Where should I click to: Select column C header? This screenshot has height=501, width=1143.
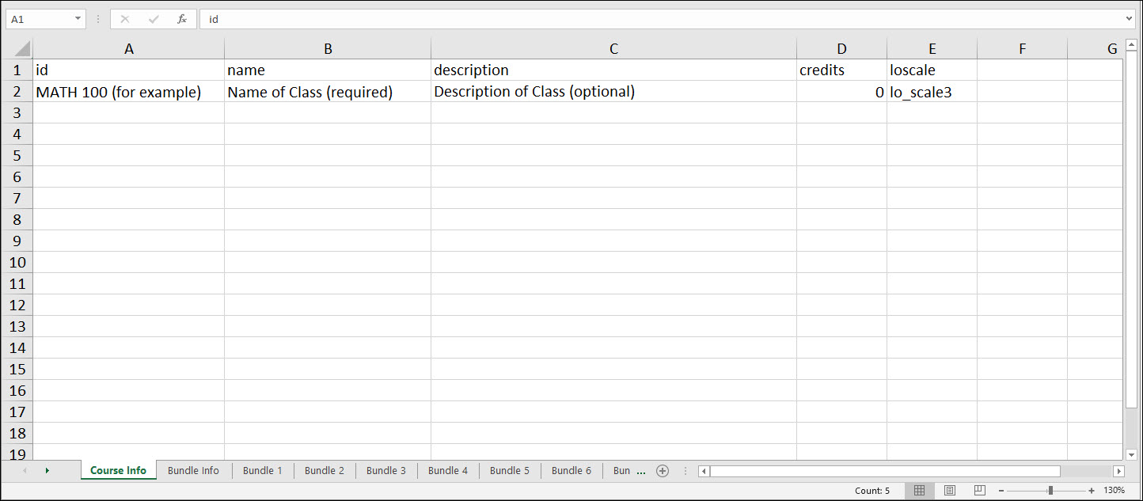(613, 49)
